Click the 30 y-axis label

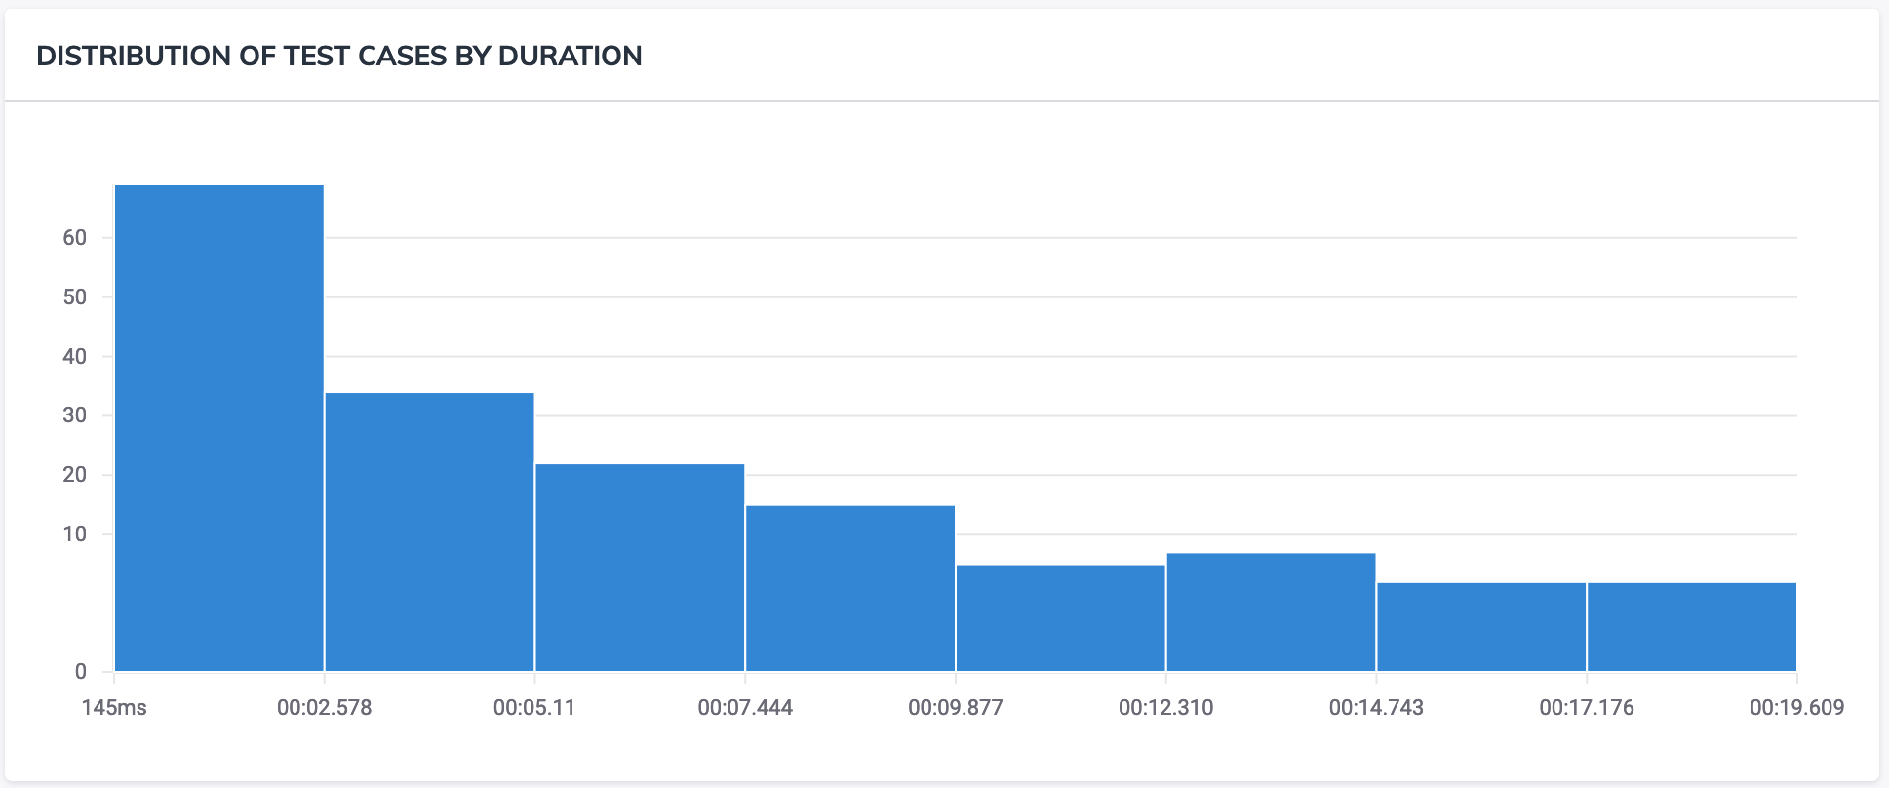point(75,415)
